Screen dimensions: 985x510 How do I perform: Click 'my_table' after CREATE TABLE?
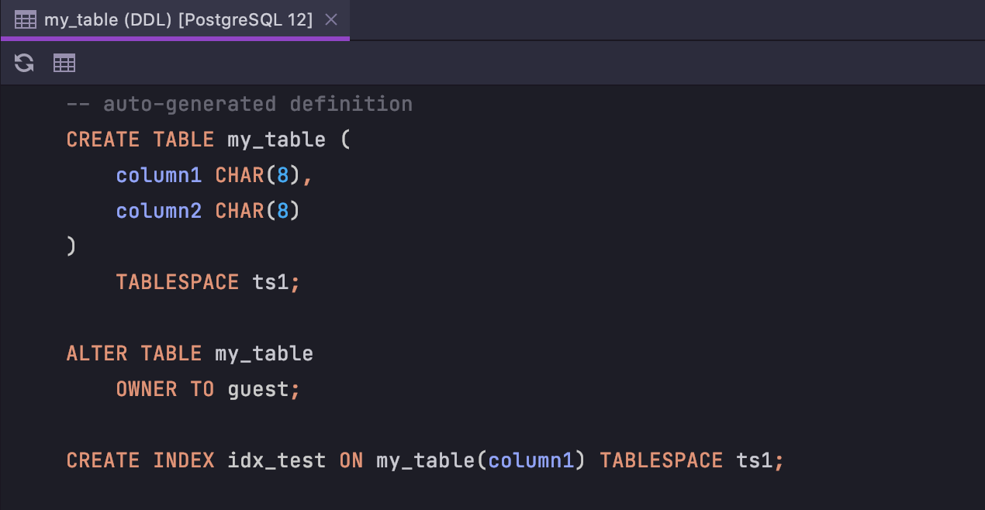(277, 140)
